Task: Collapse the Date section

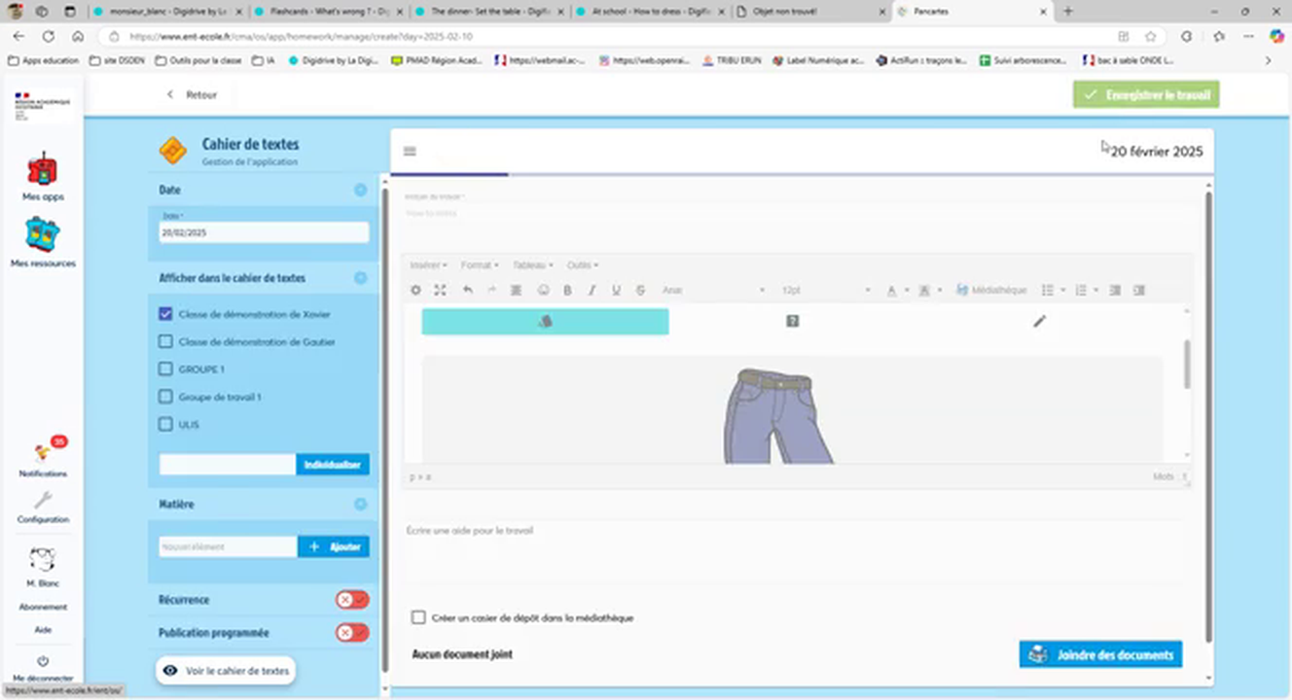Action: point(360,191)
